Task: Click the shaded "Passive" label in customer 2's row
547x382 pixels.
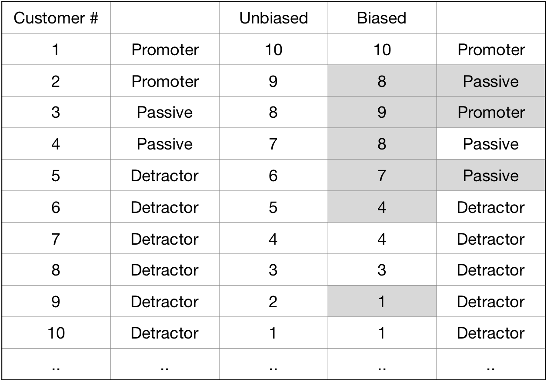Action: tap(490, 81)
